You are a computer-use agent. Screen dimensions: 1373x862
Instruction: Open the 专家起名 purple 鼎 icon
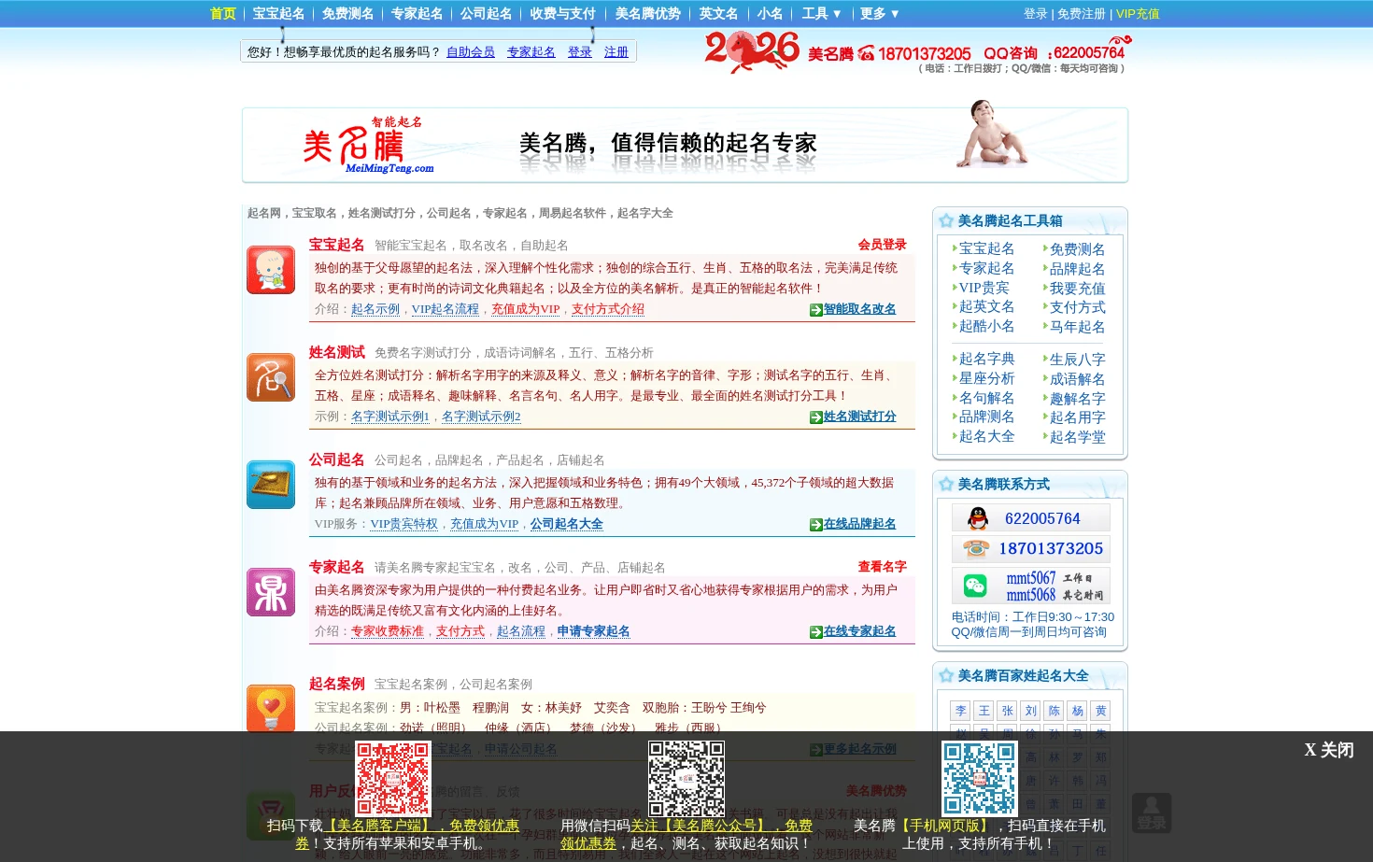click(x=271, y=592)
